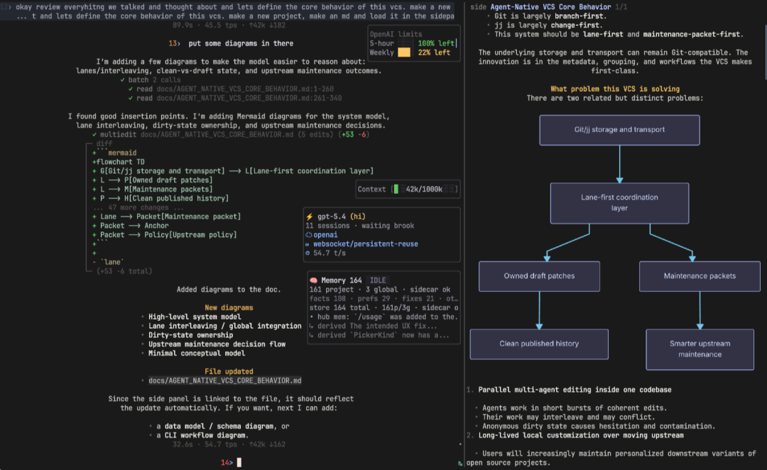Screen dimensions: 767x470
Task: Click the 'Packet --> Anchor' diff line
Action: click(130, 226)
